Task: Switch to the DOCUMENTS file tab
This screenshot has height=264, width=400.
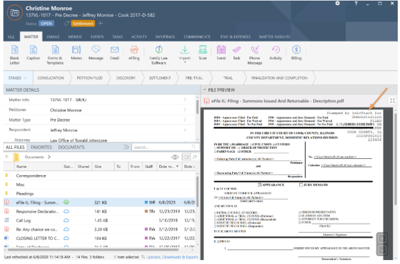Action: (x=72, y=147)
